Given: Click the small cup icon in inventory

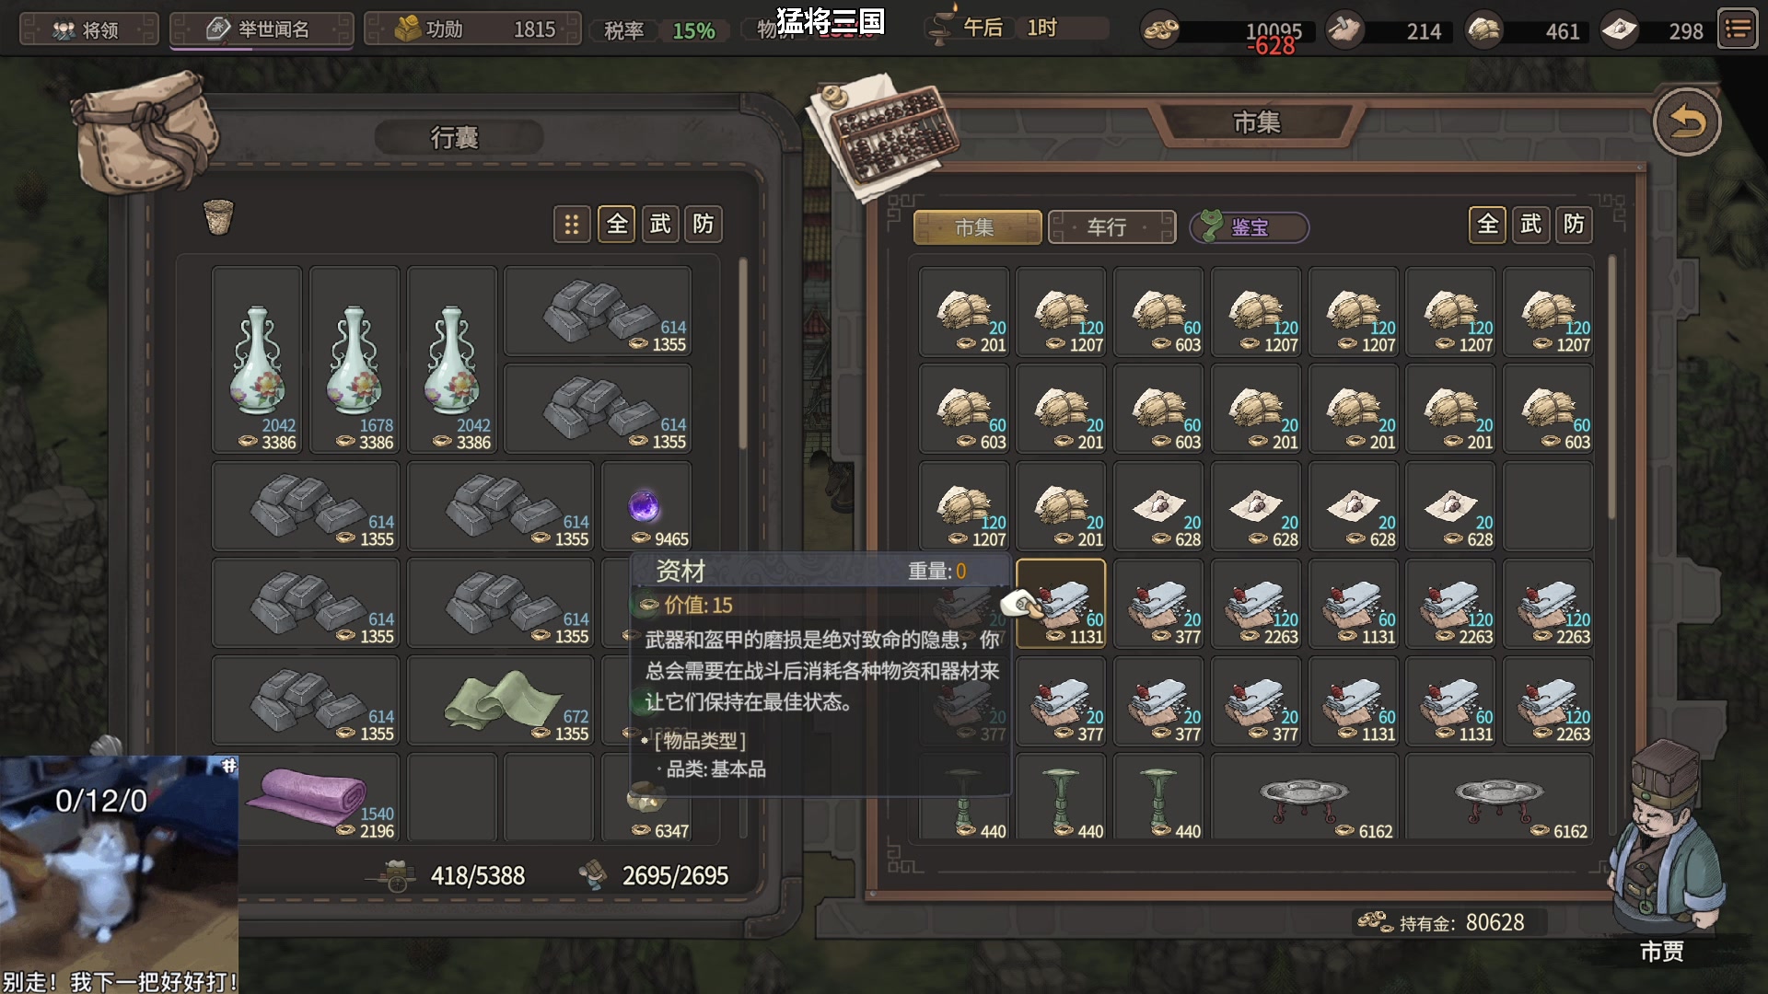Looking at the screenshot, I should pyautogui.click(x=218, y=217).
